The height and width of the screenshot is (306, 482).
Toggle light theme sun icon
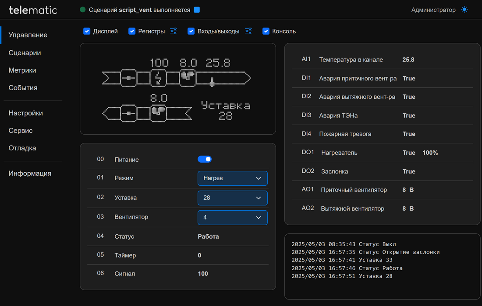point(464,10)
